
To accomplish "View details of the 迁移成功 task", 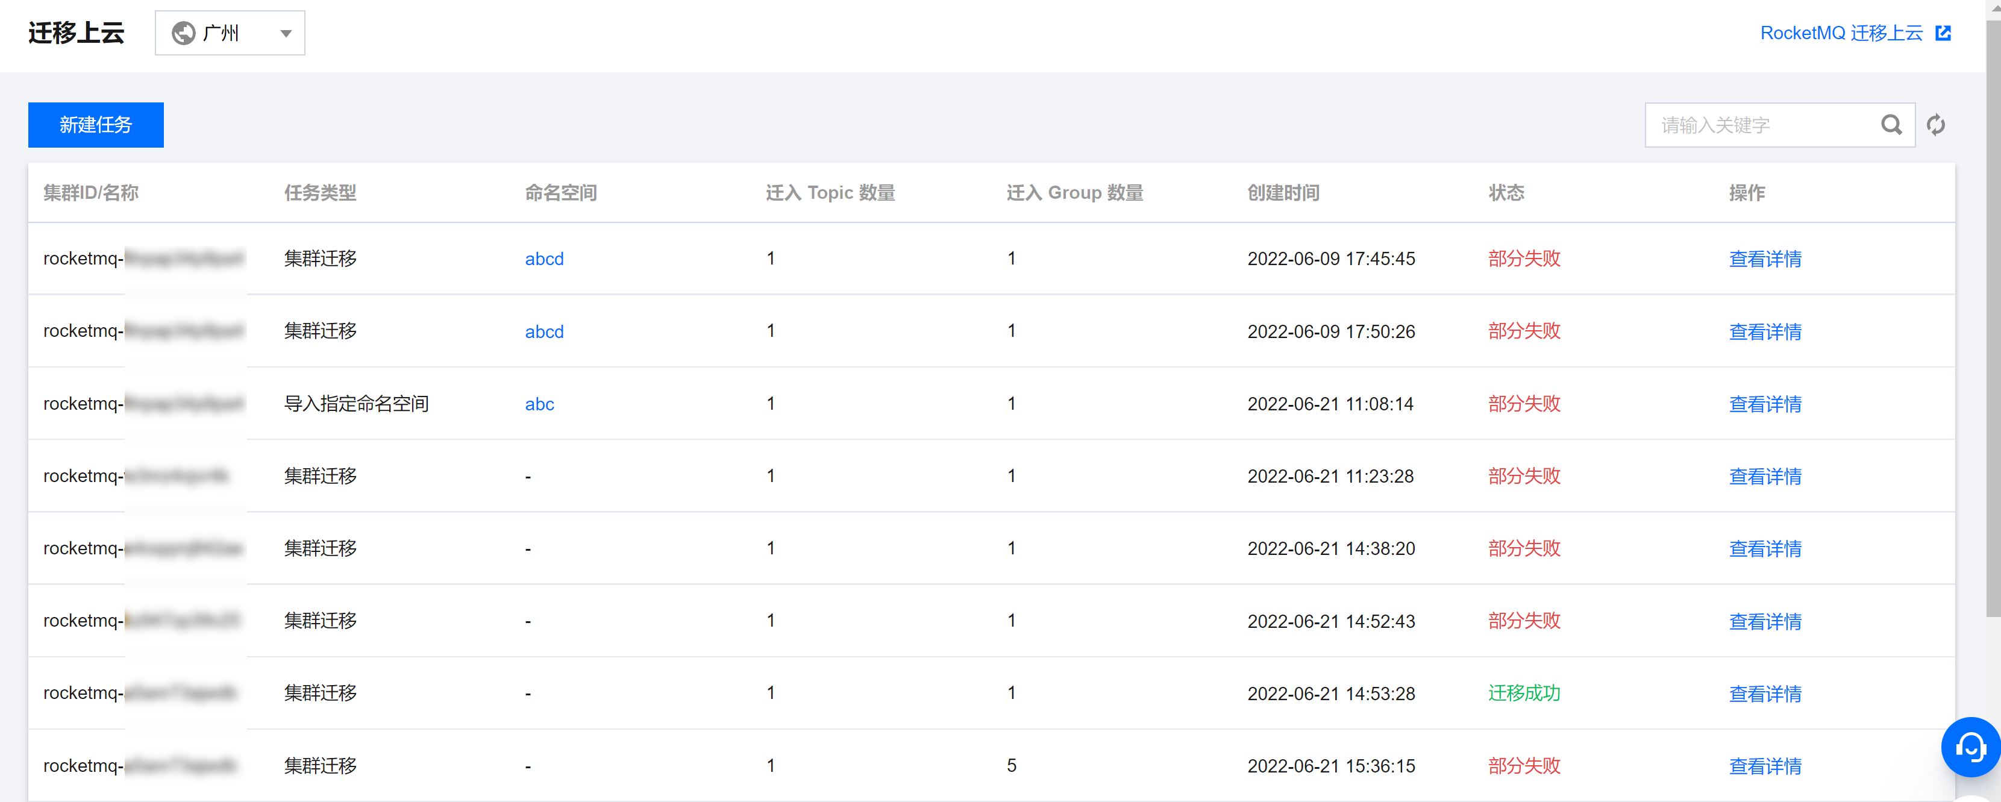I will pyautogui.click(x=1764, y=693).
